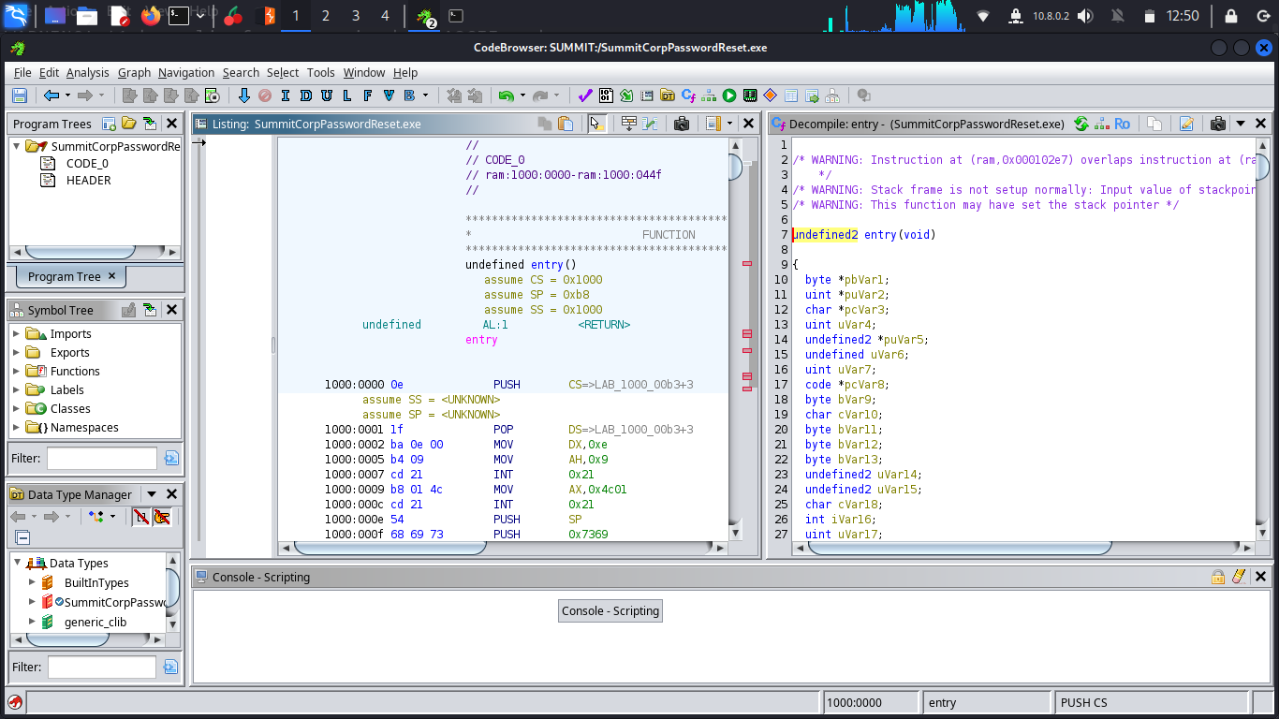Viewport: 1279px width, 719px height.
Task: Open the Search menu
Action: (241, 72)
